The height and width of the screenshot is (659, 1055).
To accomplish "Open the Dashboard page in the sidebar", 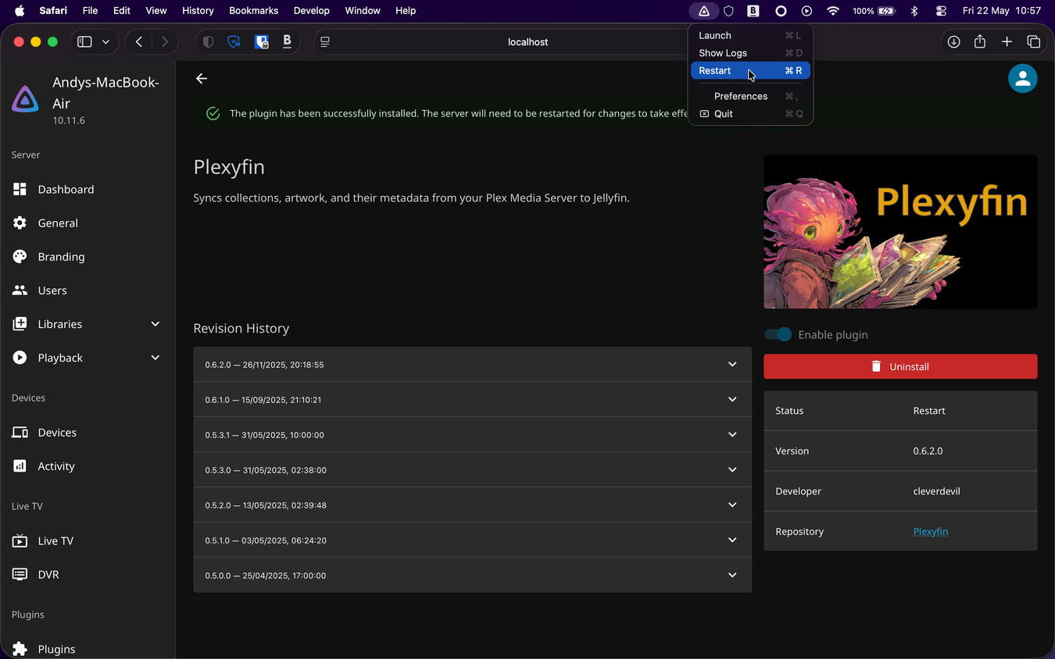I will pos(66,189).
